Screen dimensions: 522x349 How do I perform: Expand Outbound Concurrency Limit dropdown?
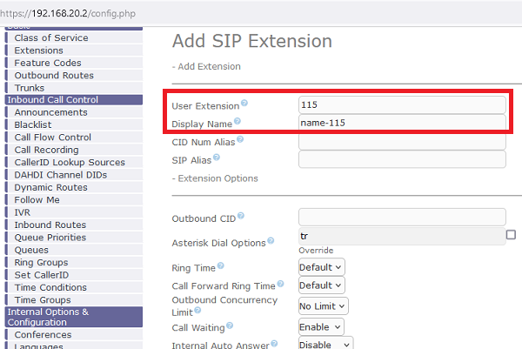(323, 305)
